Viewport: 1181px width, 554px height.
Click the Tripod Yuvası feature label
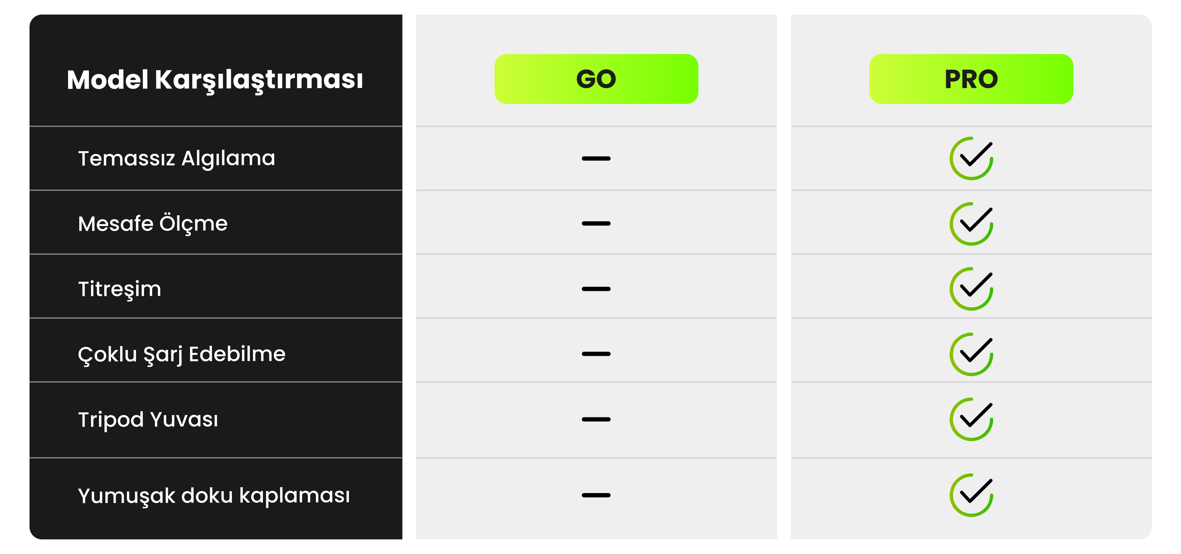(x=148, y=419)
